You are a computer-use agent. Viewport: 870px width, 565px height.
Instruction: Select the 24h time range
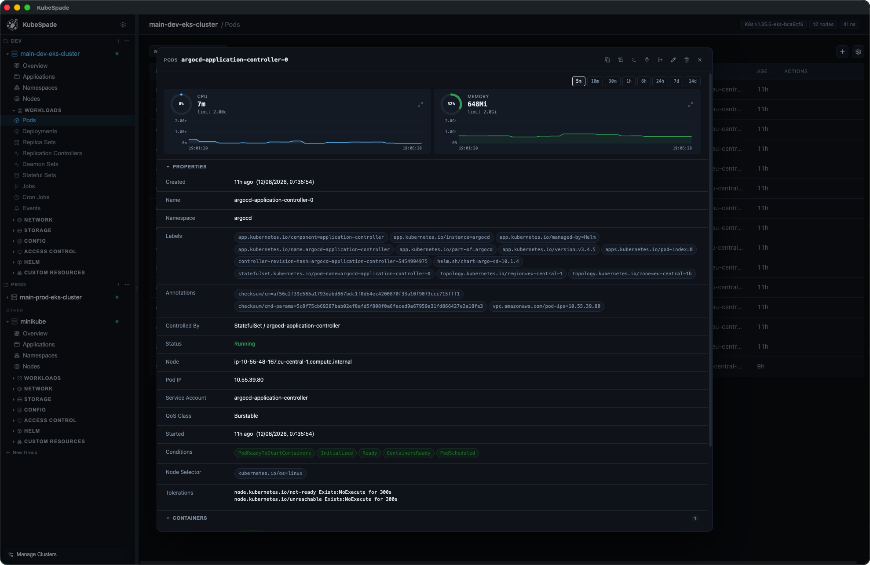pos(660,81)
